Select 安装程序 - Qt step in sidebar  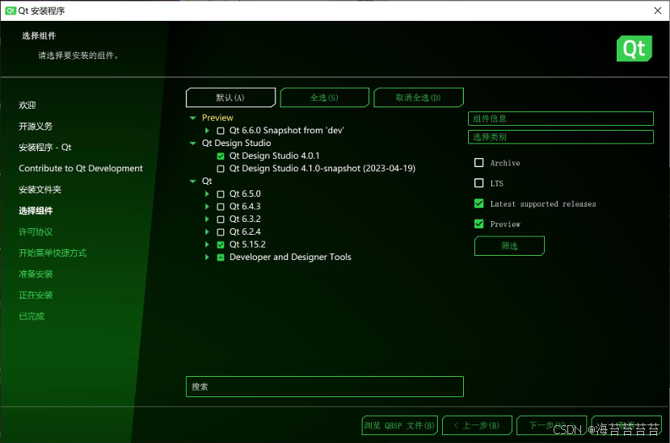coord(45,148)
